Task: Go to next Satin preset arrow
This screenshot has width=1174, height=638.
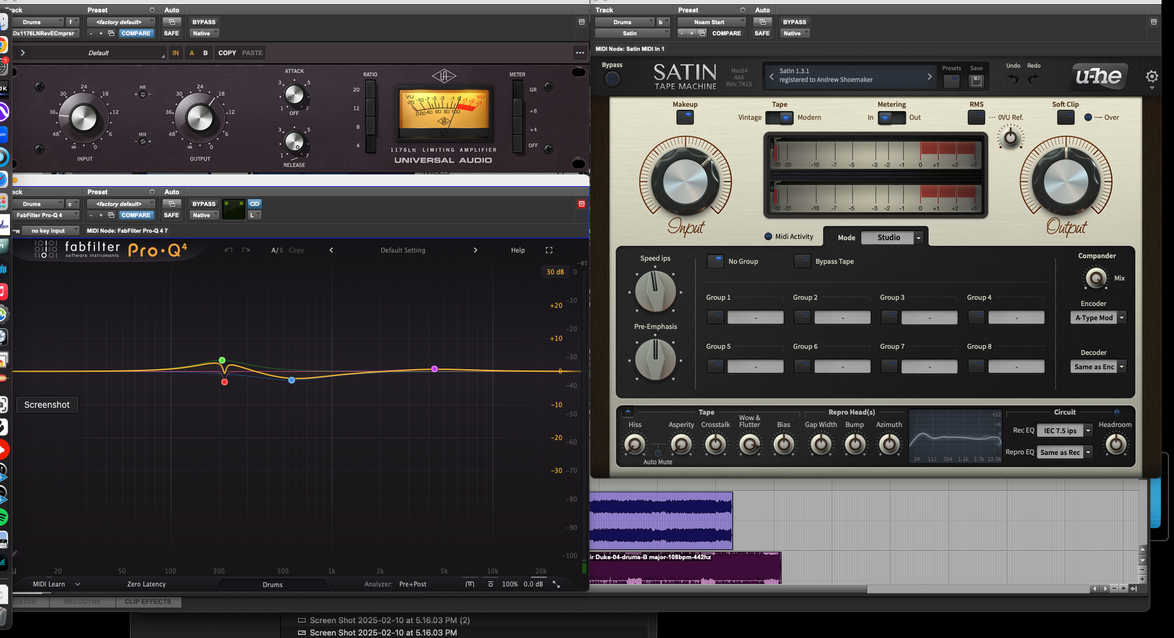Action: (x=930, y=76)
